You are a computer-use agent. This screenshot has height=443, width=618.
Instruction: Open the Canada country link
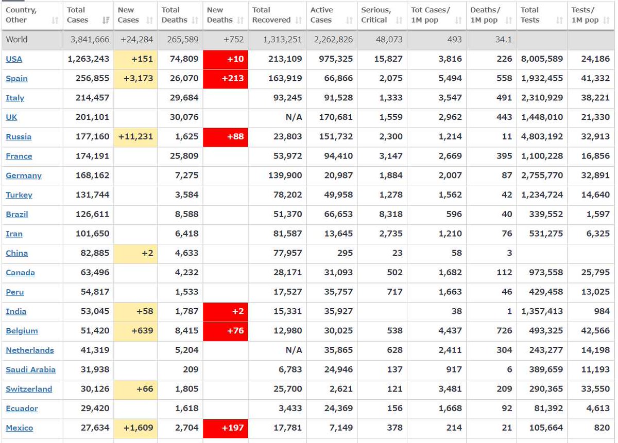pyautogui.click(x=20, y=273)
